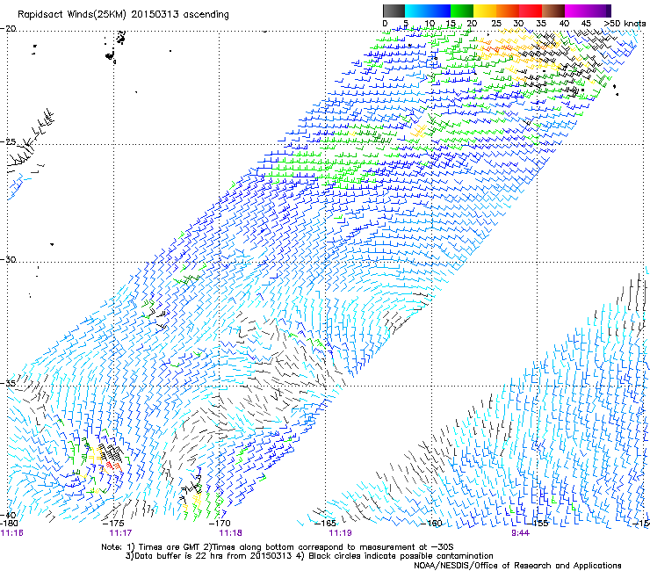The height and width of the screenshot is (571, 650).
Task: Click the '25' legend scale number
Action: pyautogui.click(x=495, y=23)
